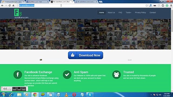The image size is (173, 97).
Task: Click the Anti Spam checkmark icon
Action: pos(67,75)
